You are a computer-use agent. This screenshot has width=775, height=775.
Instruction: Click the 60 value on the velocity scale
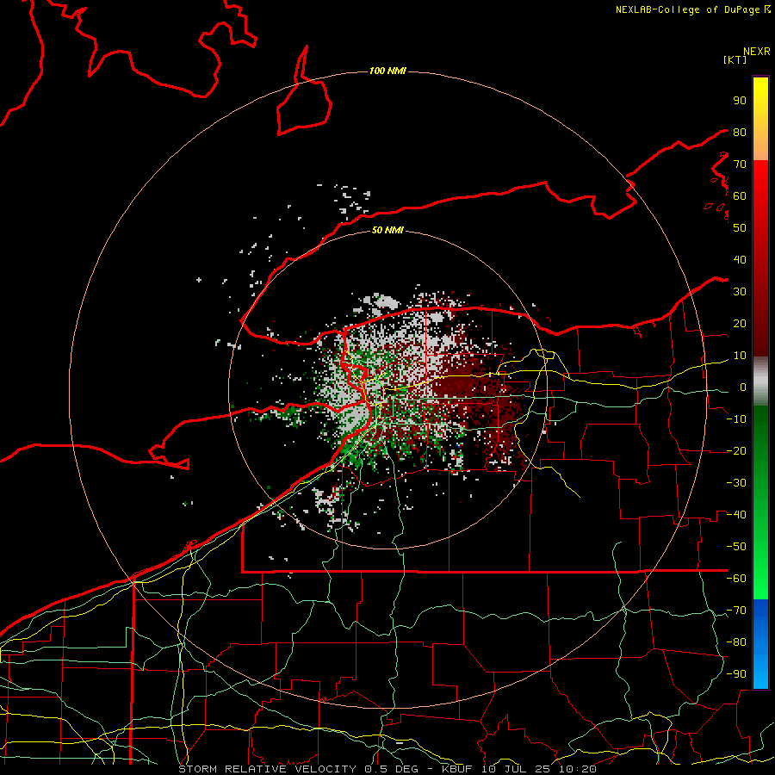point(740,196)
